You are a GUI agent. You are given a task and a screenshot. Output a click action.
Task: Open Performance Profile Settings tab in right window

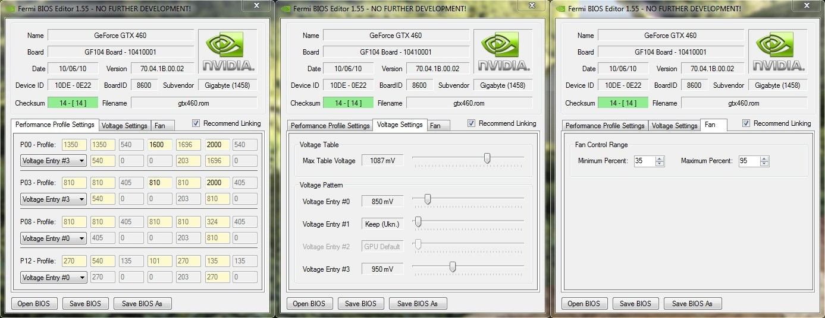pos(605,126)
